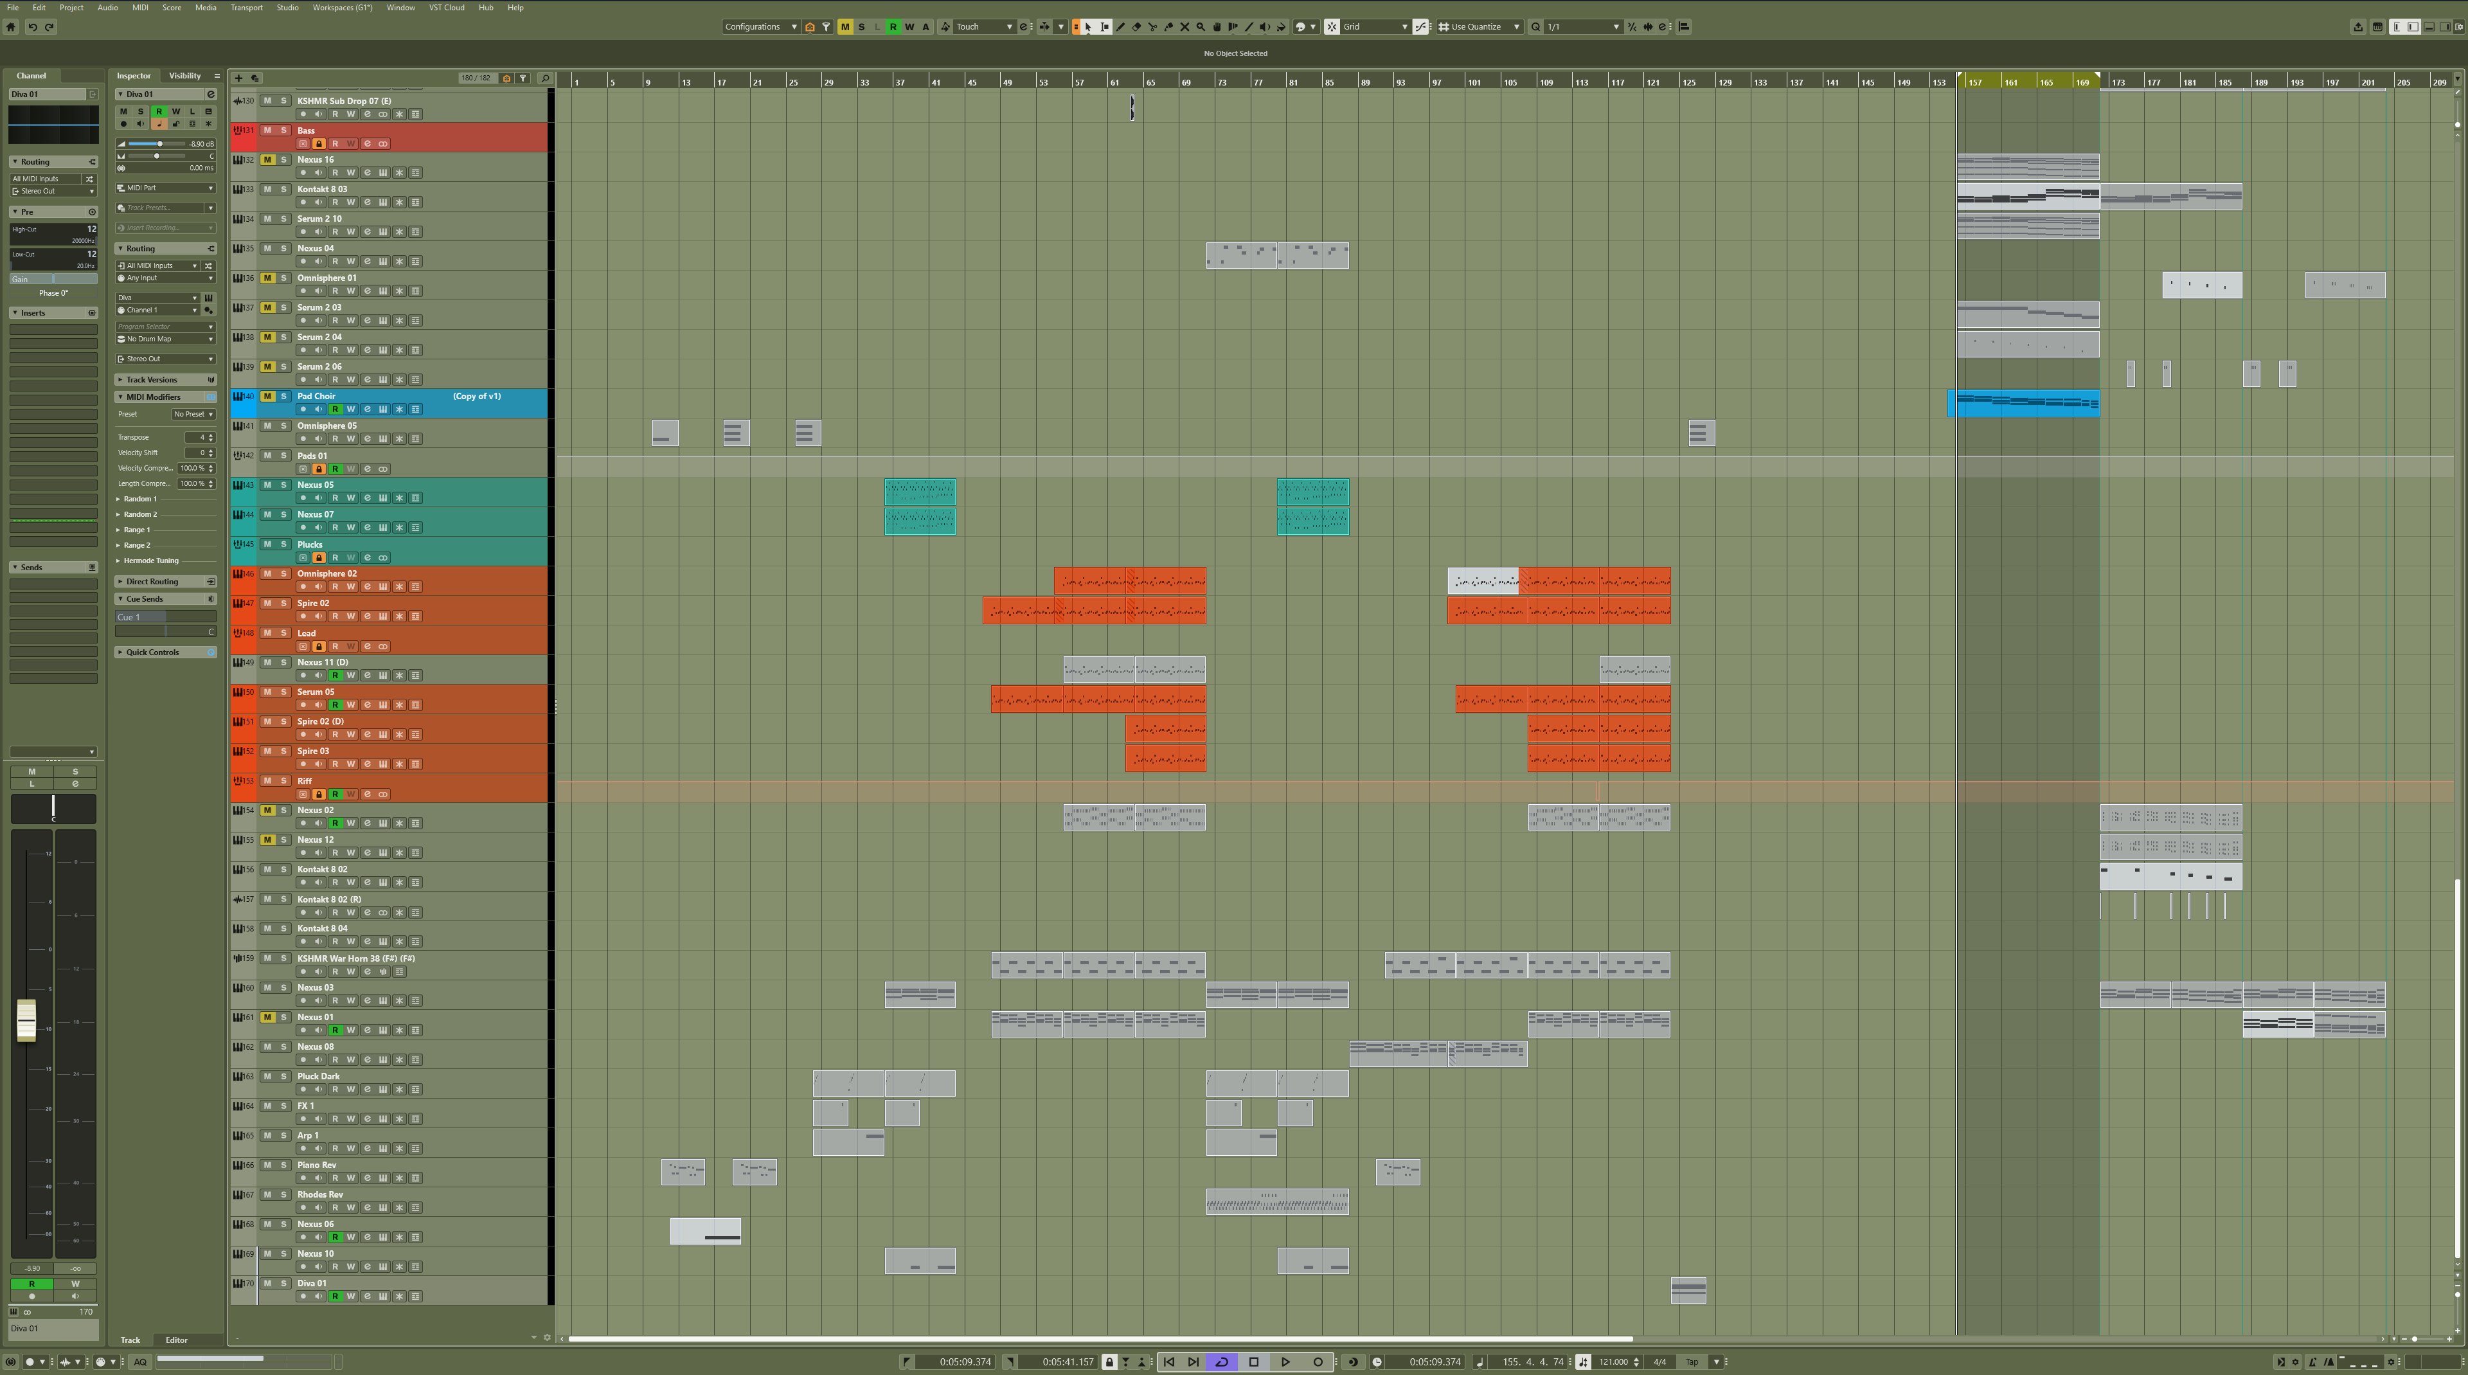Toggle the Cycle loop button in transport
Viewport: 2468px width, 1375px height.
(x=1222, y=1362)
